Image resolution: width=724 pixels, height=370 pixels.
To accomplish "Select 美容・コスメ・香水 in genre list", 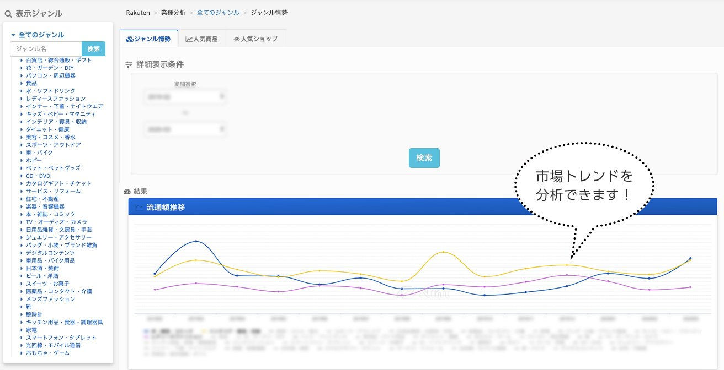I will [51, 137].
